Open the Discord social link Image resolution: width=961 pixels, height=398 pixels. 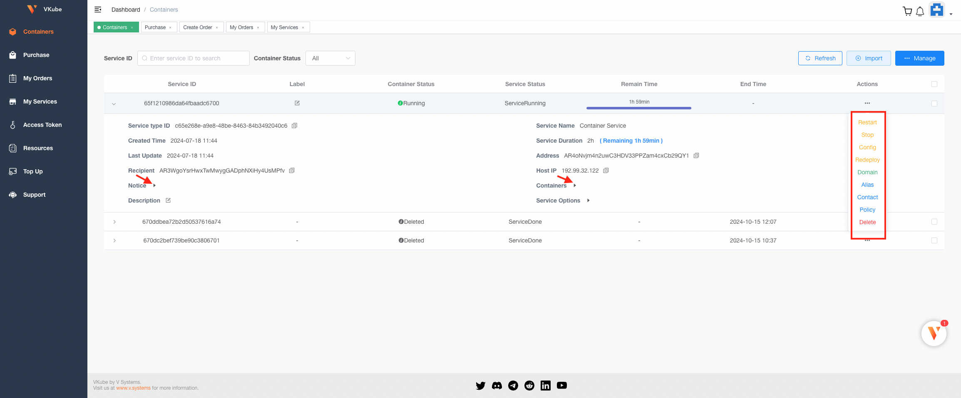pyautogui.click(x=497, y=386)
